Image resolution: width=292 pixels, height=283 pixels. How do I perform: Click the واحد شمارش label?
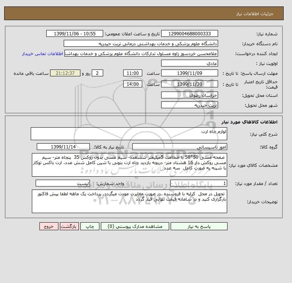click(x=110, y=183)
